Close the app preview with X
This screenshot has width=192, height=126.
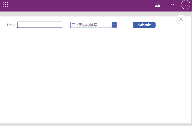tap(181, 19)
